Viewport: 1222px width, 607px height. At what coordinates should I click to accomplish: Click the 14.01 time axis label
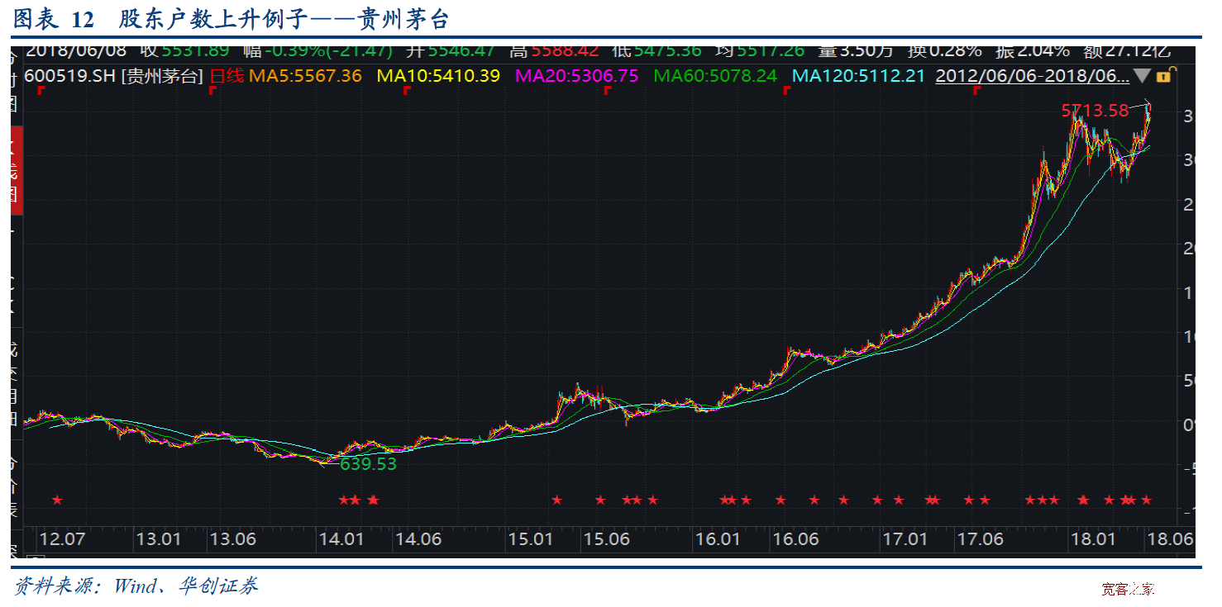click(342, 539)
